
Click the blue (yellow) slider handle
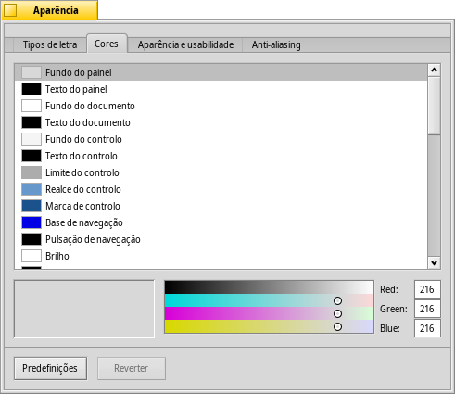point(337,326)
